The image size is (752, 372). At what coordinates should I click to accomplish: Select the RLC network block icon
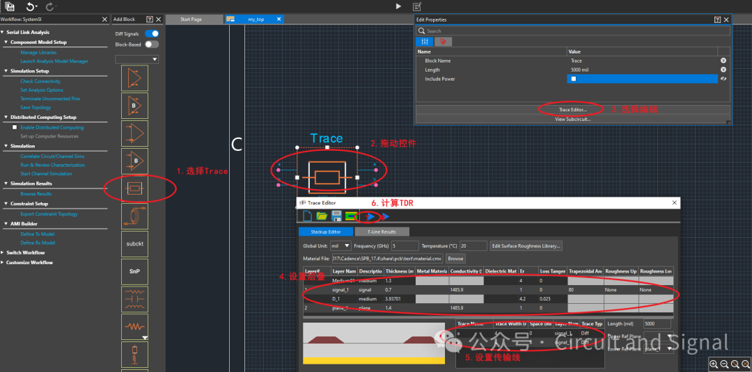click(x=135, y=299)
